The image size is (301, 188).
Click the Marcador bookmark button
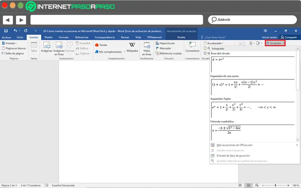click(163, 49)
